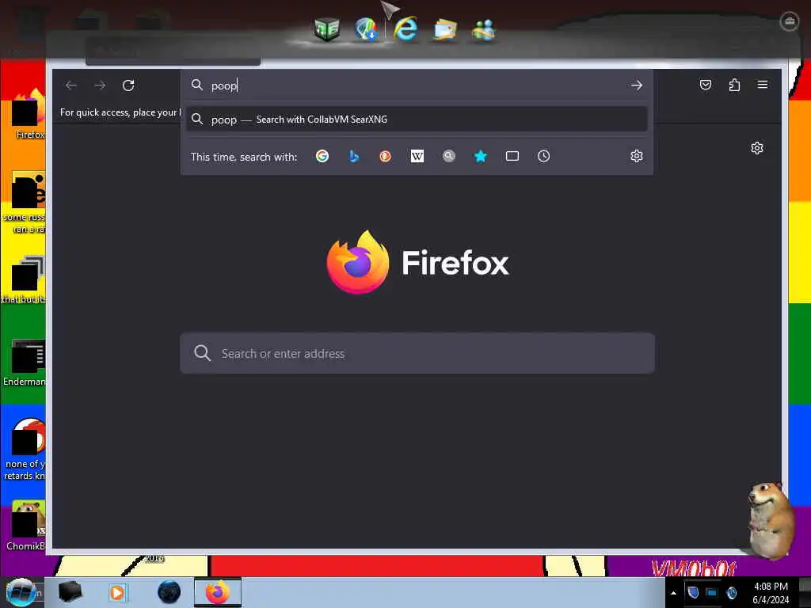Viewport: 811px width, 608px height.
Task: Open the Firefox extensions puzzle icon
Action: point(734,85)
